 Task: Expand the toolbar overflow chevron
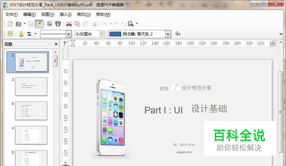point(281,34)
